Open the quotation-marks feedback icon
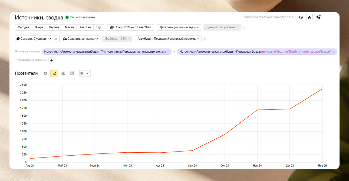Viewport: 349px width, 181px height. point(318,17)
